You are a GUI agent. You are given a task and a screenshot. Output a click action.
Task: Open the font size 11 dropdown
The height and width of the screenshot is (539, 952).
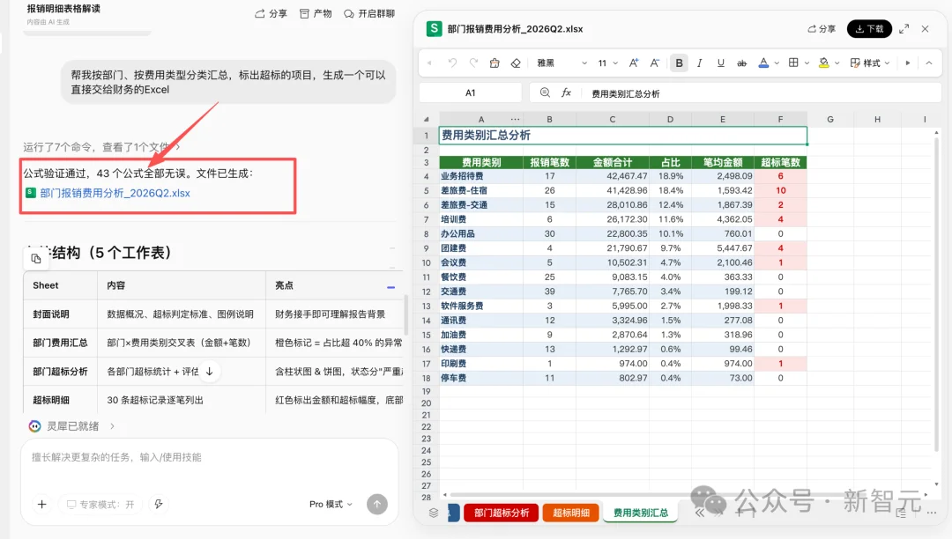click(x=607, y=63)
